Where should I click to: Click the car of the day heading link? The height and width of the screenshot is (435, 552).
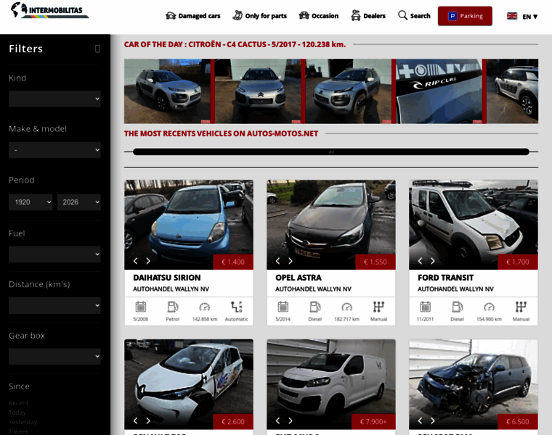[235, 44]
